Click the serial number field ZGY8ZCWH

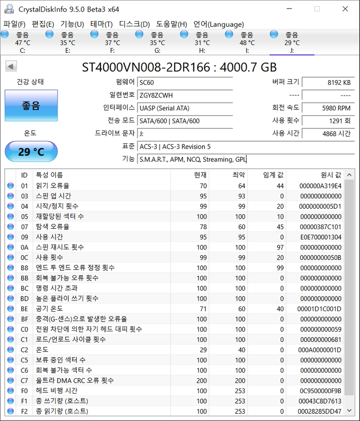click(185, 95)
